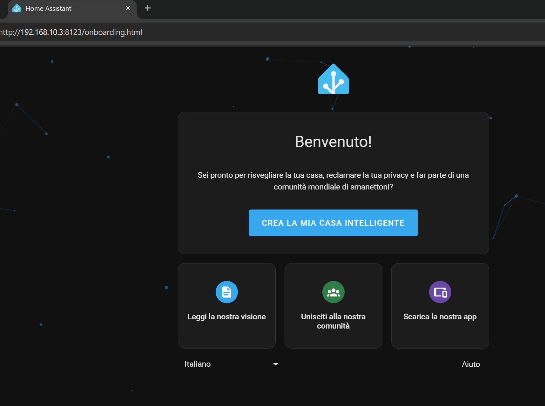Click the green community people icon
This screenshot has width=545, height=406.
click(333, 292)
